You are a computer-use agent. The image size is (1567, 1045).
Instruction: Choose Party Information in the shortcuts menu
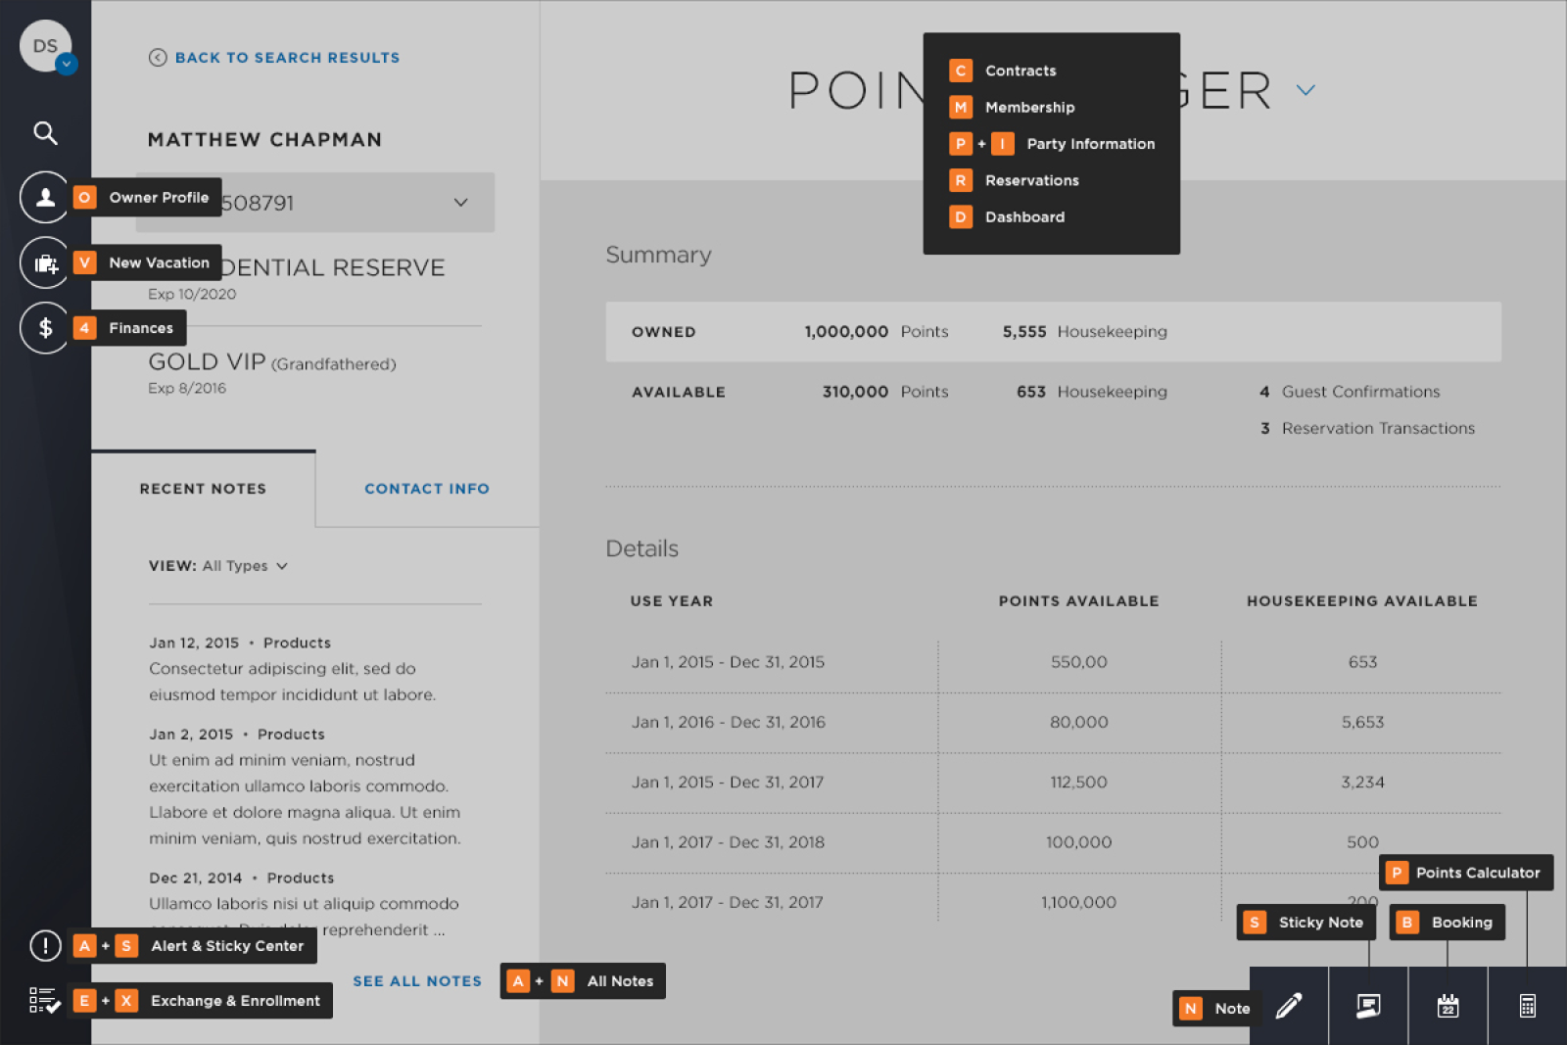1090,143
